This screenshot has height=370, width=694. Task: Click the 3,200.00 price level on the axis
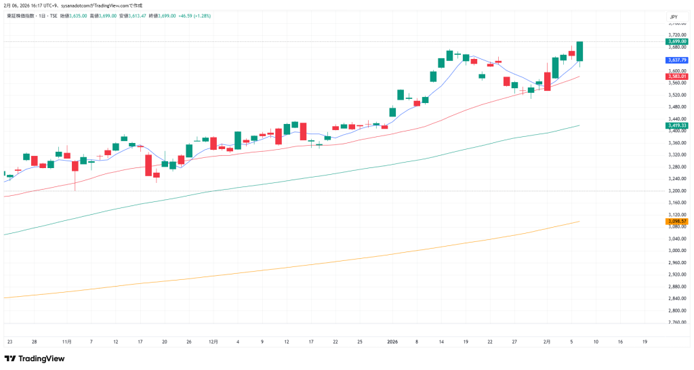tap(675, 191)
